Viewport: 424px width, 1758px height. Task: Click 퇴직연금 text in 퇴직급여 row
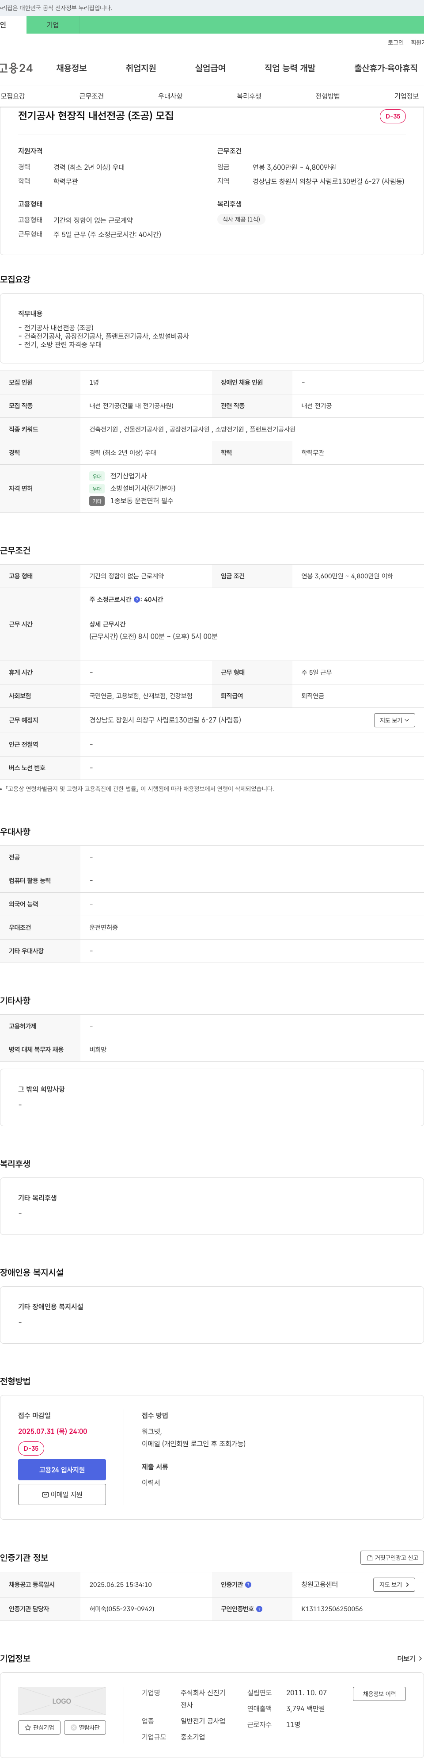click(x=313, y=696)
